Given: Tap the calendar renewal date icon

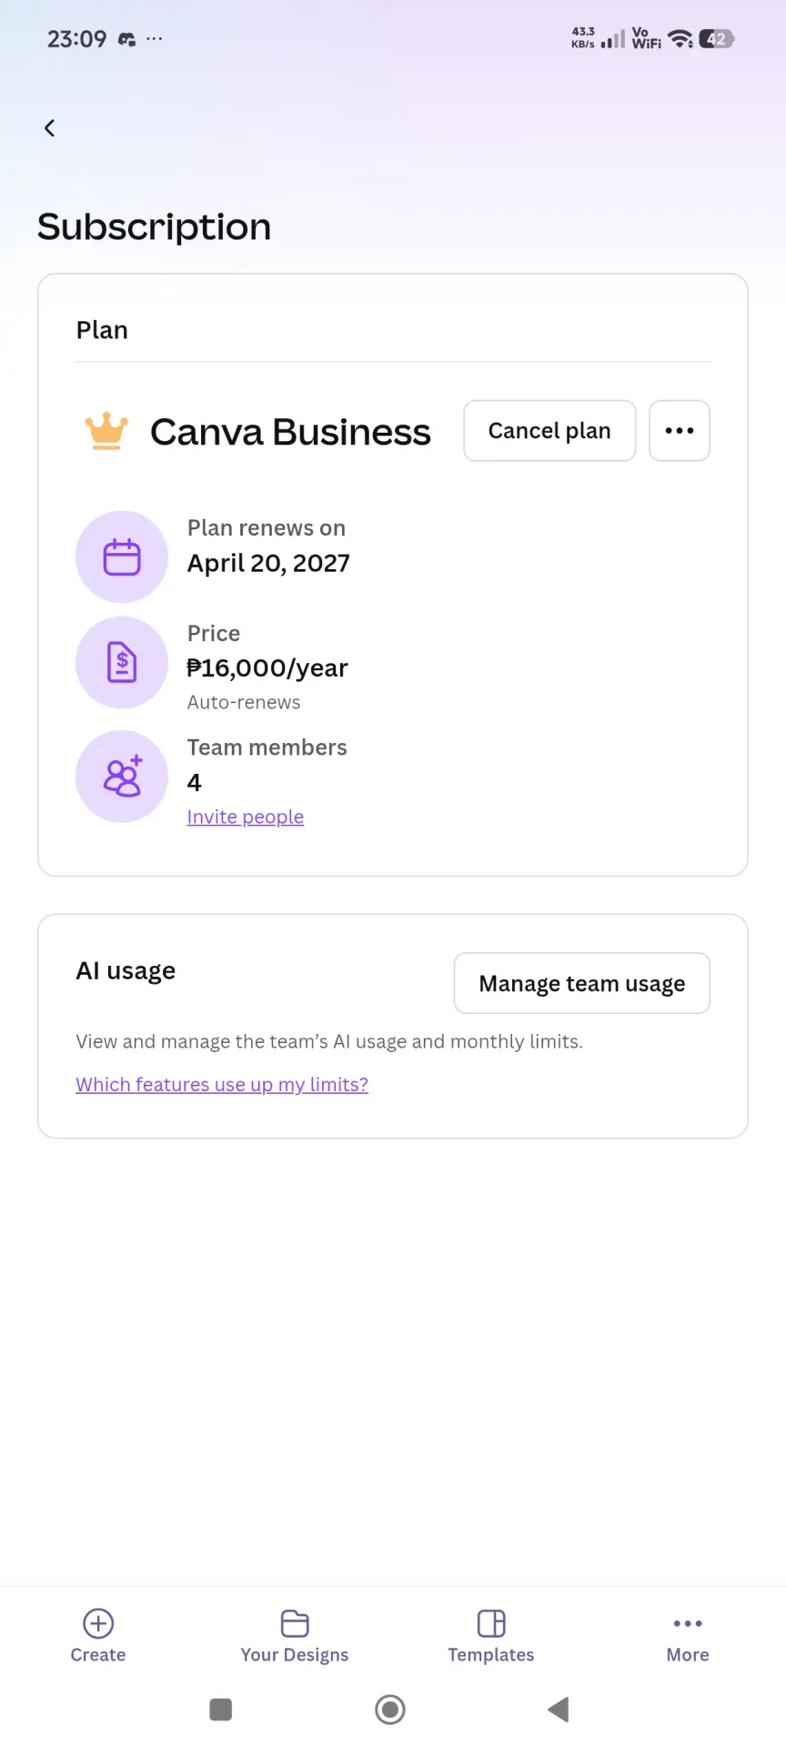Looking at the screenshot, I should tap(122, 557).
